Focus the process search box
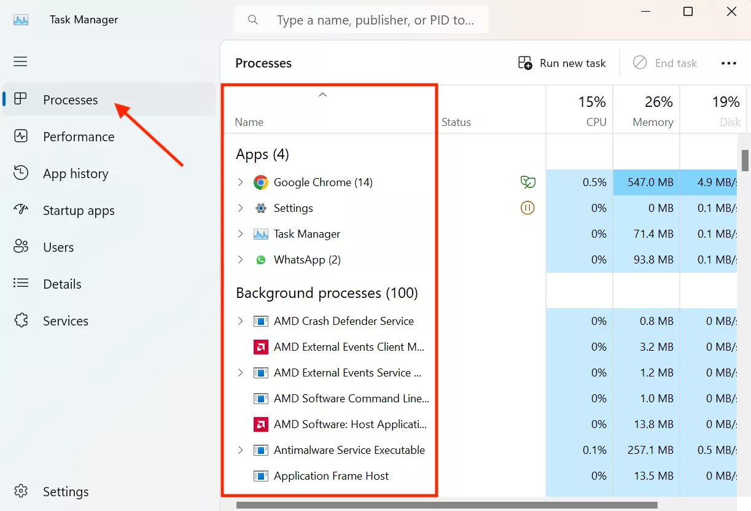This screenshot has height=511, width=751. pyautogui.click(x=375, y=20)
